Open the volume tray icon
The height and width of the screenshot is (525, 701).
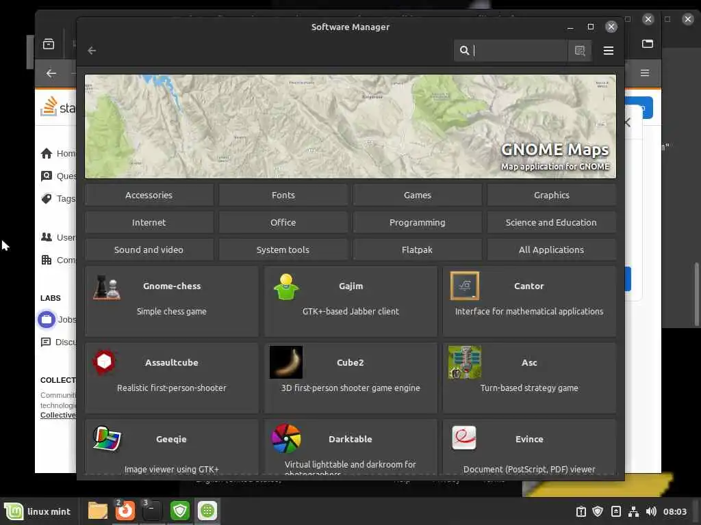coord(651,511)
